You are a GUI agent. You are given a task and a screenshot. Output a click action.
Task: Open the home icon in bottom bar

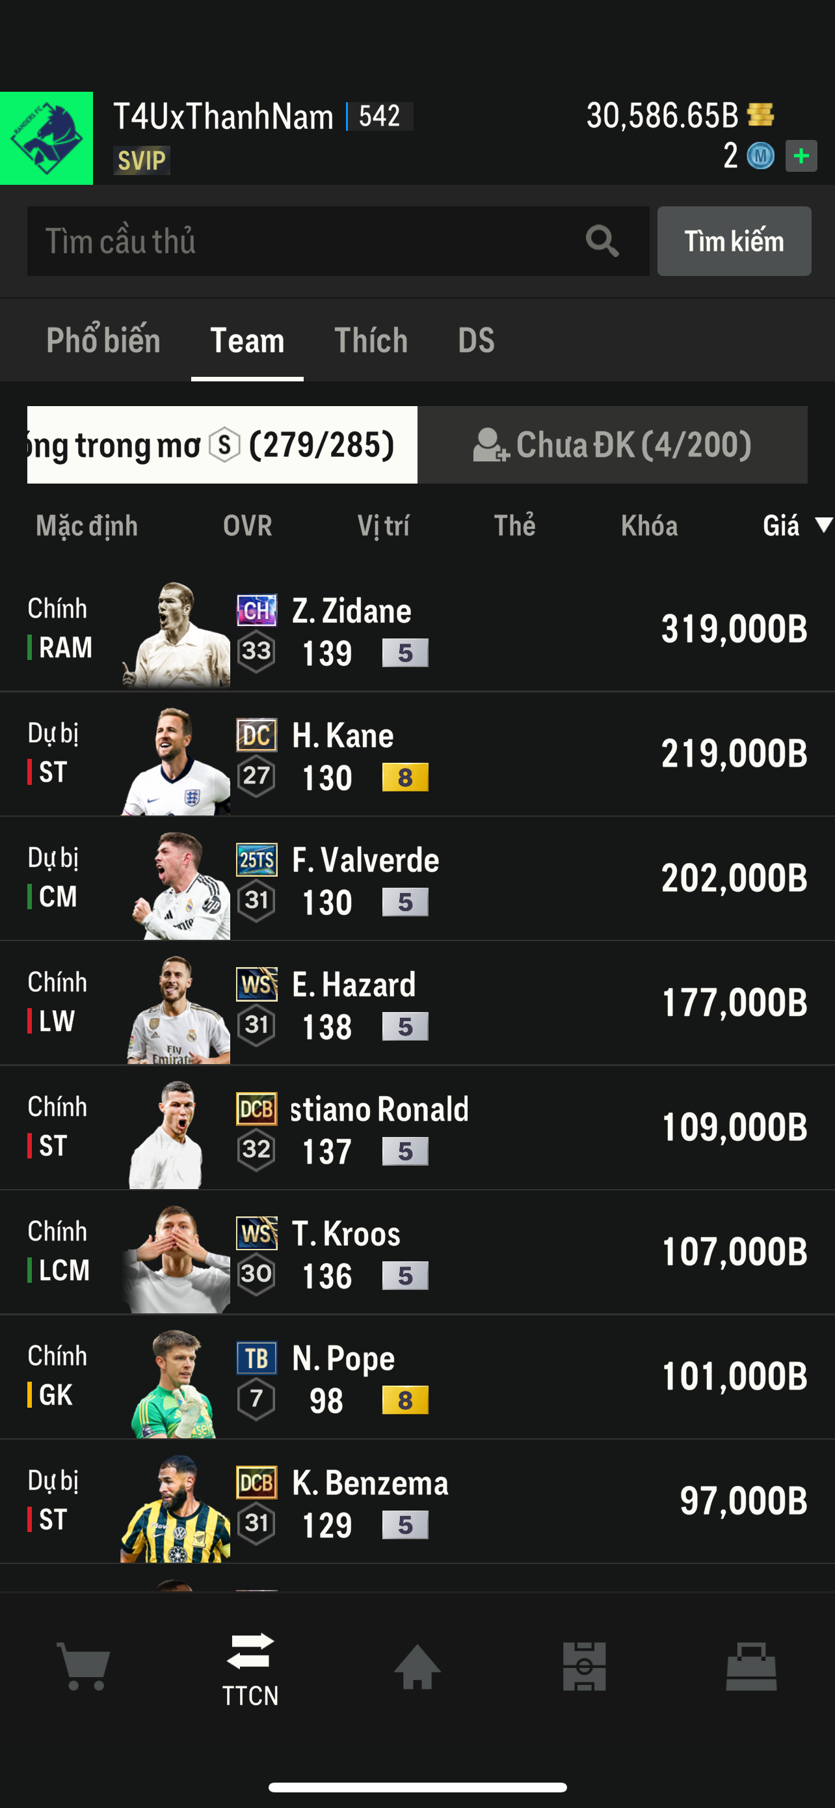click(417, 1665)
